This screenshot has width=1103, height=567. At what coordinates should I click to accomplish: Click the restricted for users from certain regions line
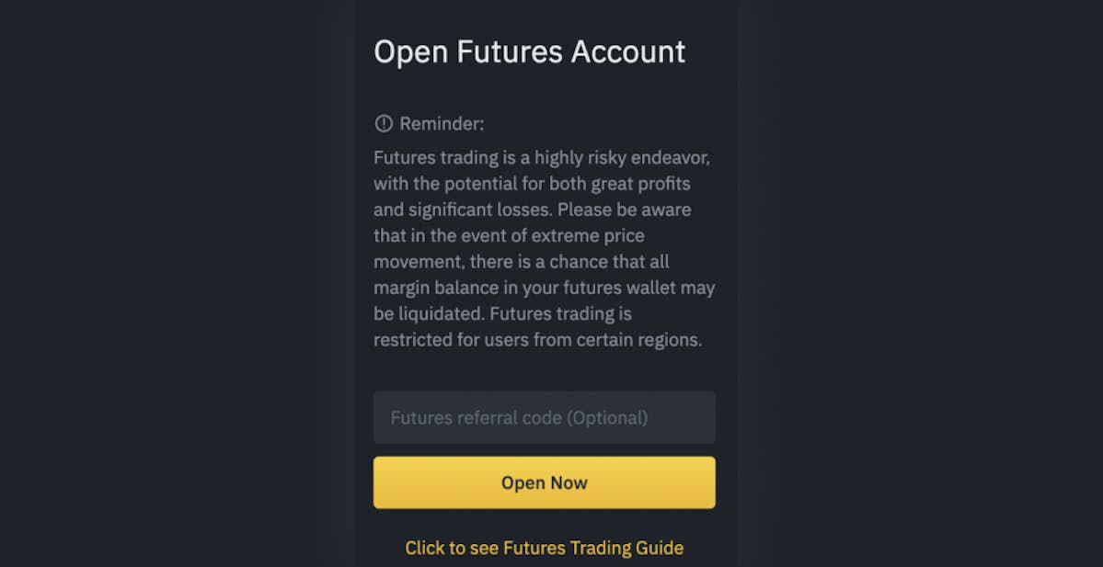click(x=538, y=340)
